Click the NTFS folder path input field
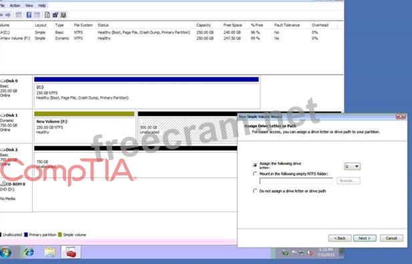This screenshot has width=412, height=264. pos(296,181)
